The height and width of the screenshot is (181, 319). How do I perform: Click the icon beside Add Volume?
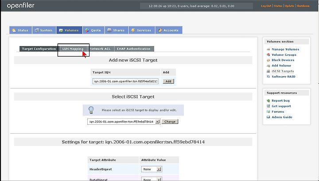point(268,65)
